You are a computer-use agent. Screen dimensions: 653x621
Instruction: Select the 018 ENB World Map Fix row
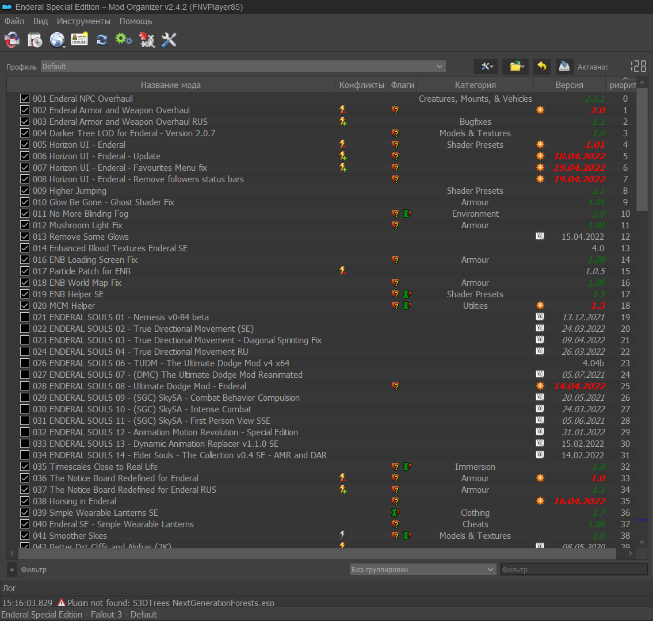[x=322, y=283]
